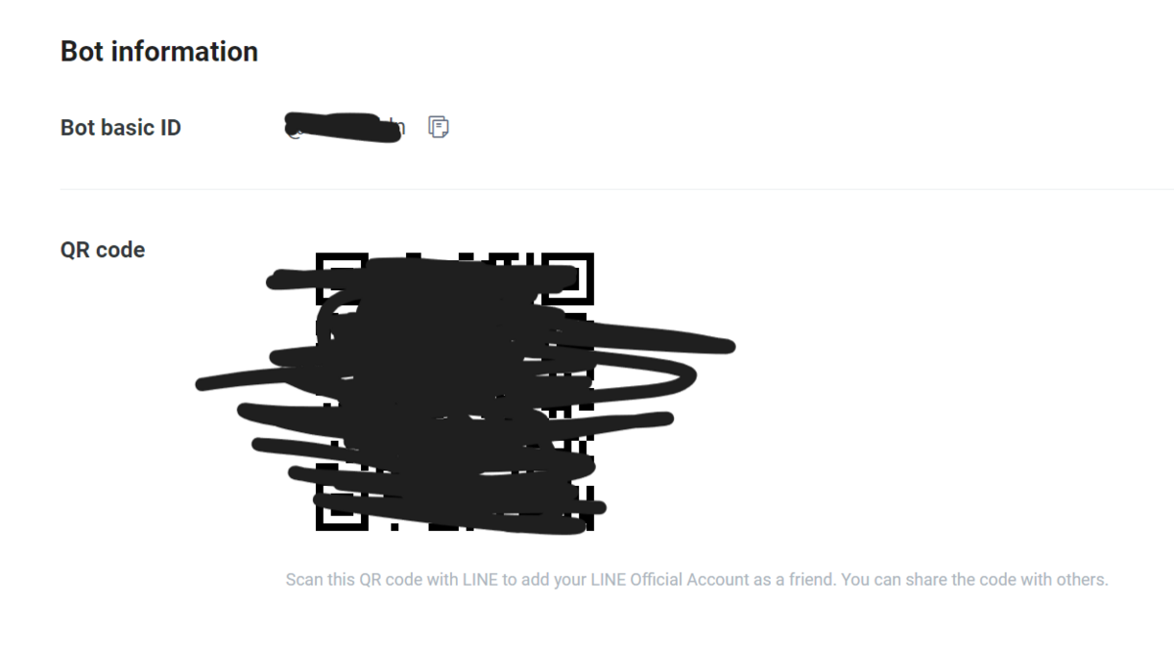This screenshot has width=1174, height=654.
Task: Click the word "information" in the section heading
Action: click(185, 51)
